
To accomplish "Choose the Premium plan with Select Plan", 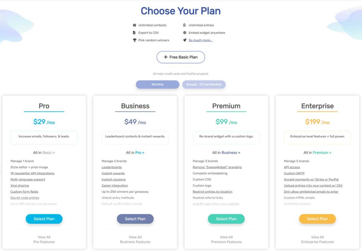I will point(226,219).
